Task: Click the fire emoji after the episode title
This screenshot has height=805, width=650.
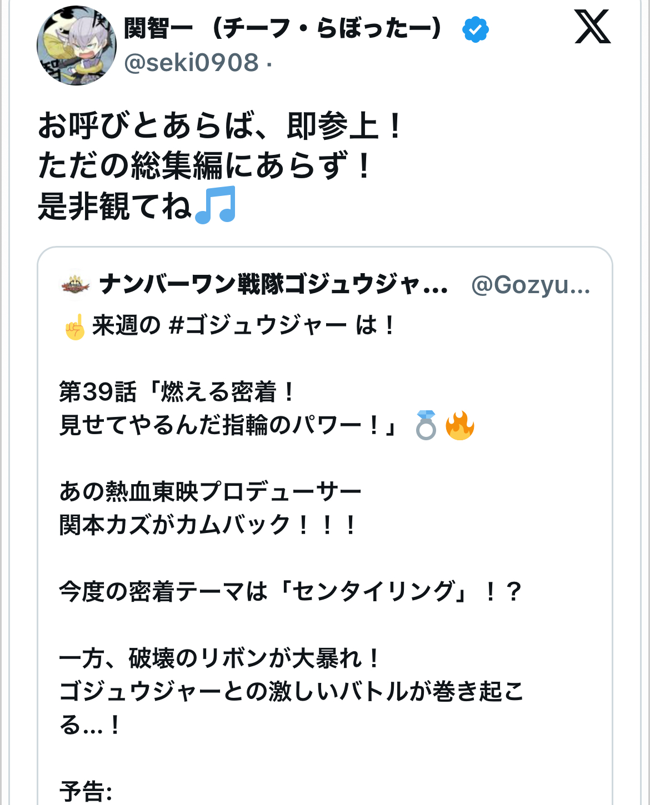Action: (x=460, y=426)
